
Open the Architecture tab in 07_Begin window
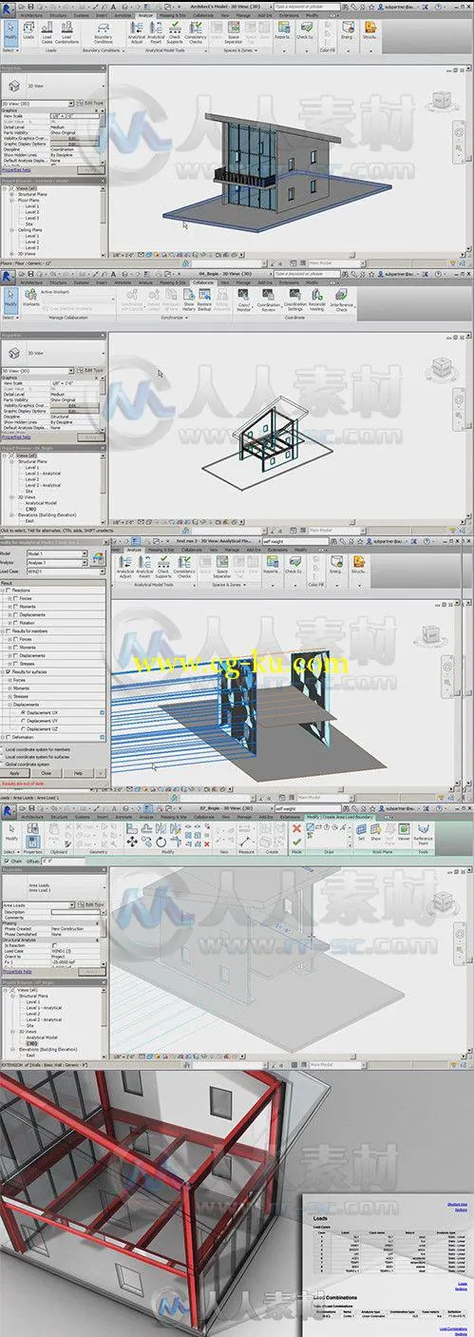(31, 816)
